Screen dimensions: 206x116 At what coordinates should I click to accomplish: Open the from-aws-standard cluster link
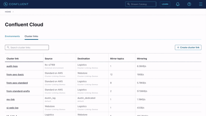click(17, 83)
